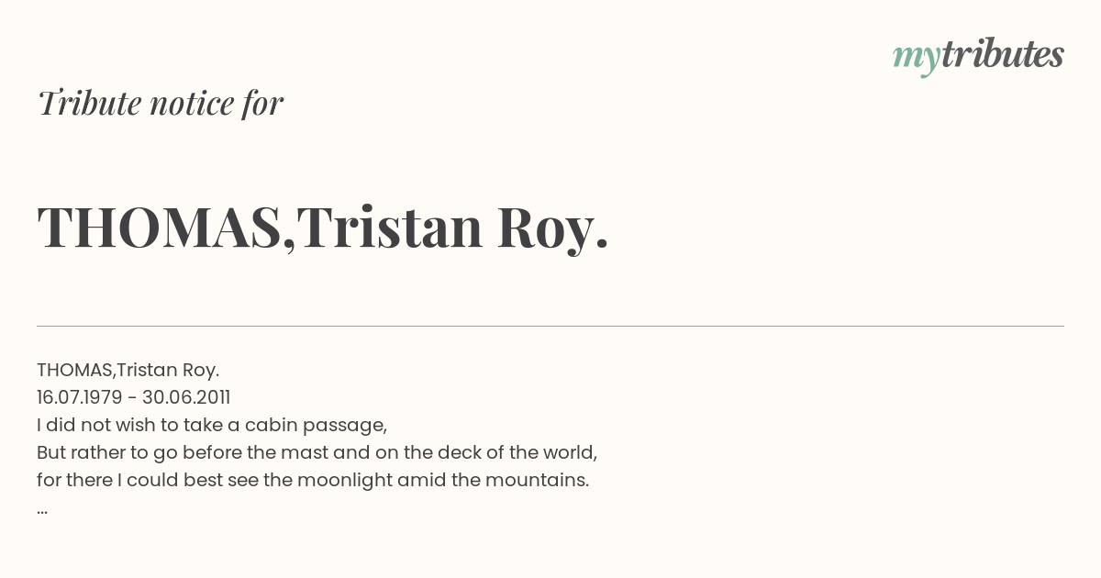Click the "before the mast" poem line
Viewport: 1101px width, 578px height.
coord(317,452)
